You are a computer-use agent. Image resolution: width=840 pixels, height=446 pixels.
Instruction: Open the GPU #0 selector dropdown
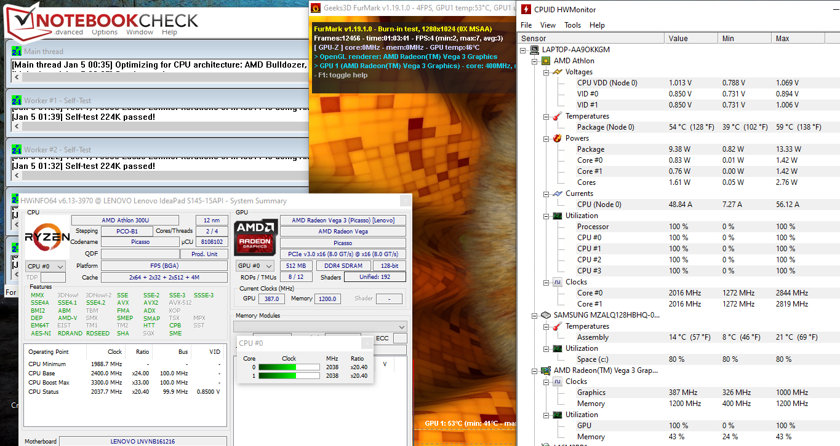click(x=255, y=266)
